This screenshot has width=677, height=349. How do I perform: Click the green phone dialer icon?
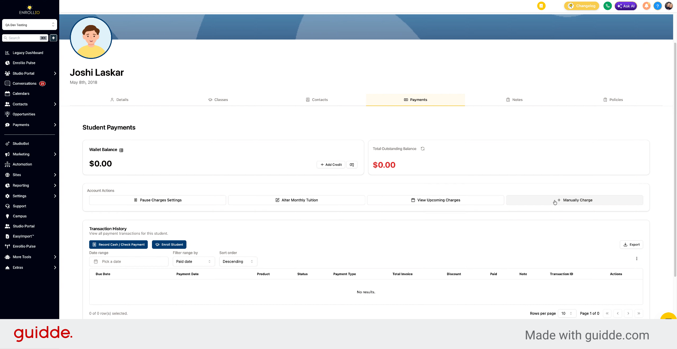608,6
